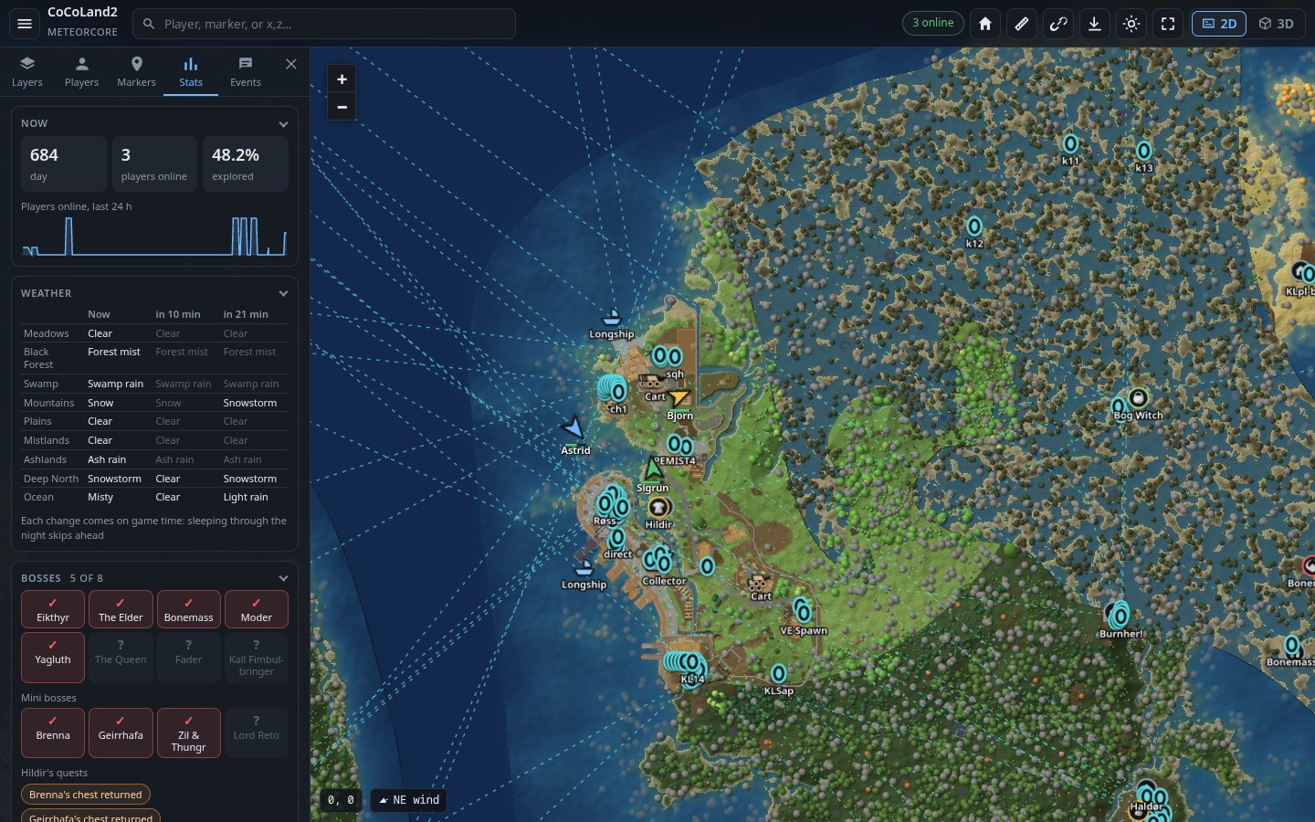The width and height of the screenshot is (1315, 822).
Task: Switch to 2D view
Action: coord(1219,24)
